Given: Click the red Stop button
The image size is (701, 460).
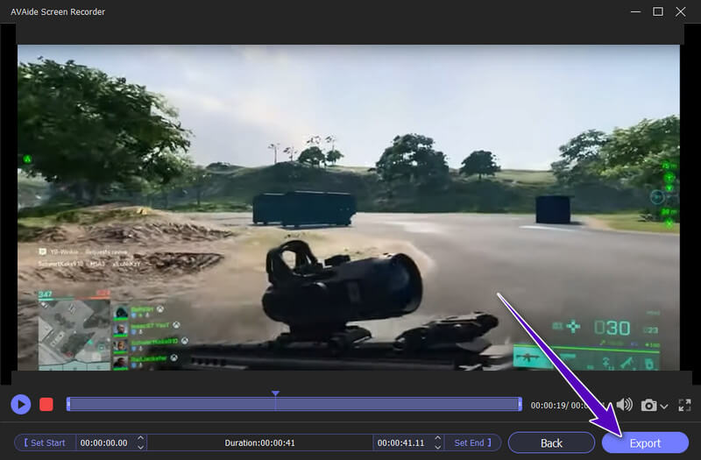Looking at the screenshot, I should coord(46,404).
